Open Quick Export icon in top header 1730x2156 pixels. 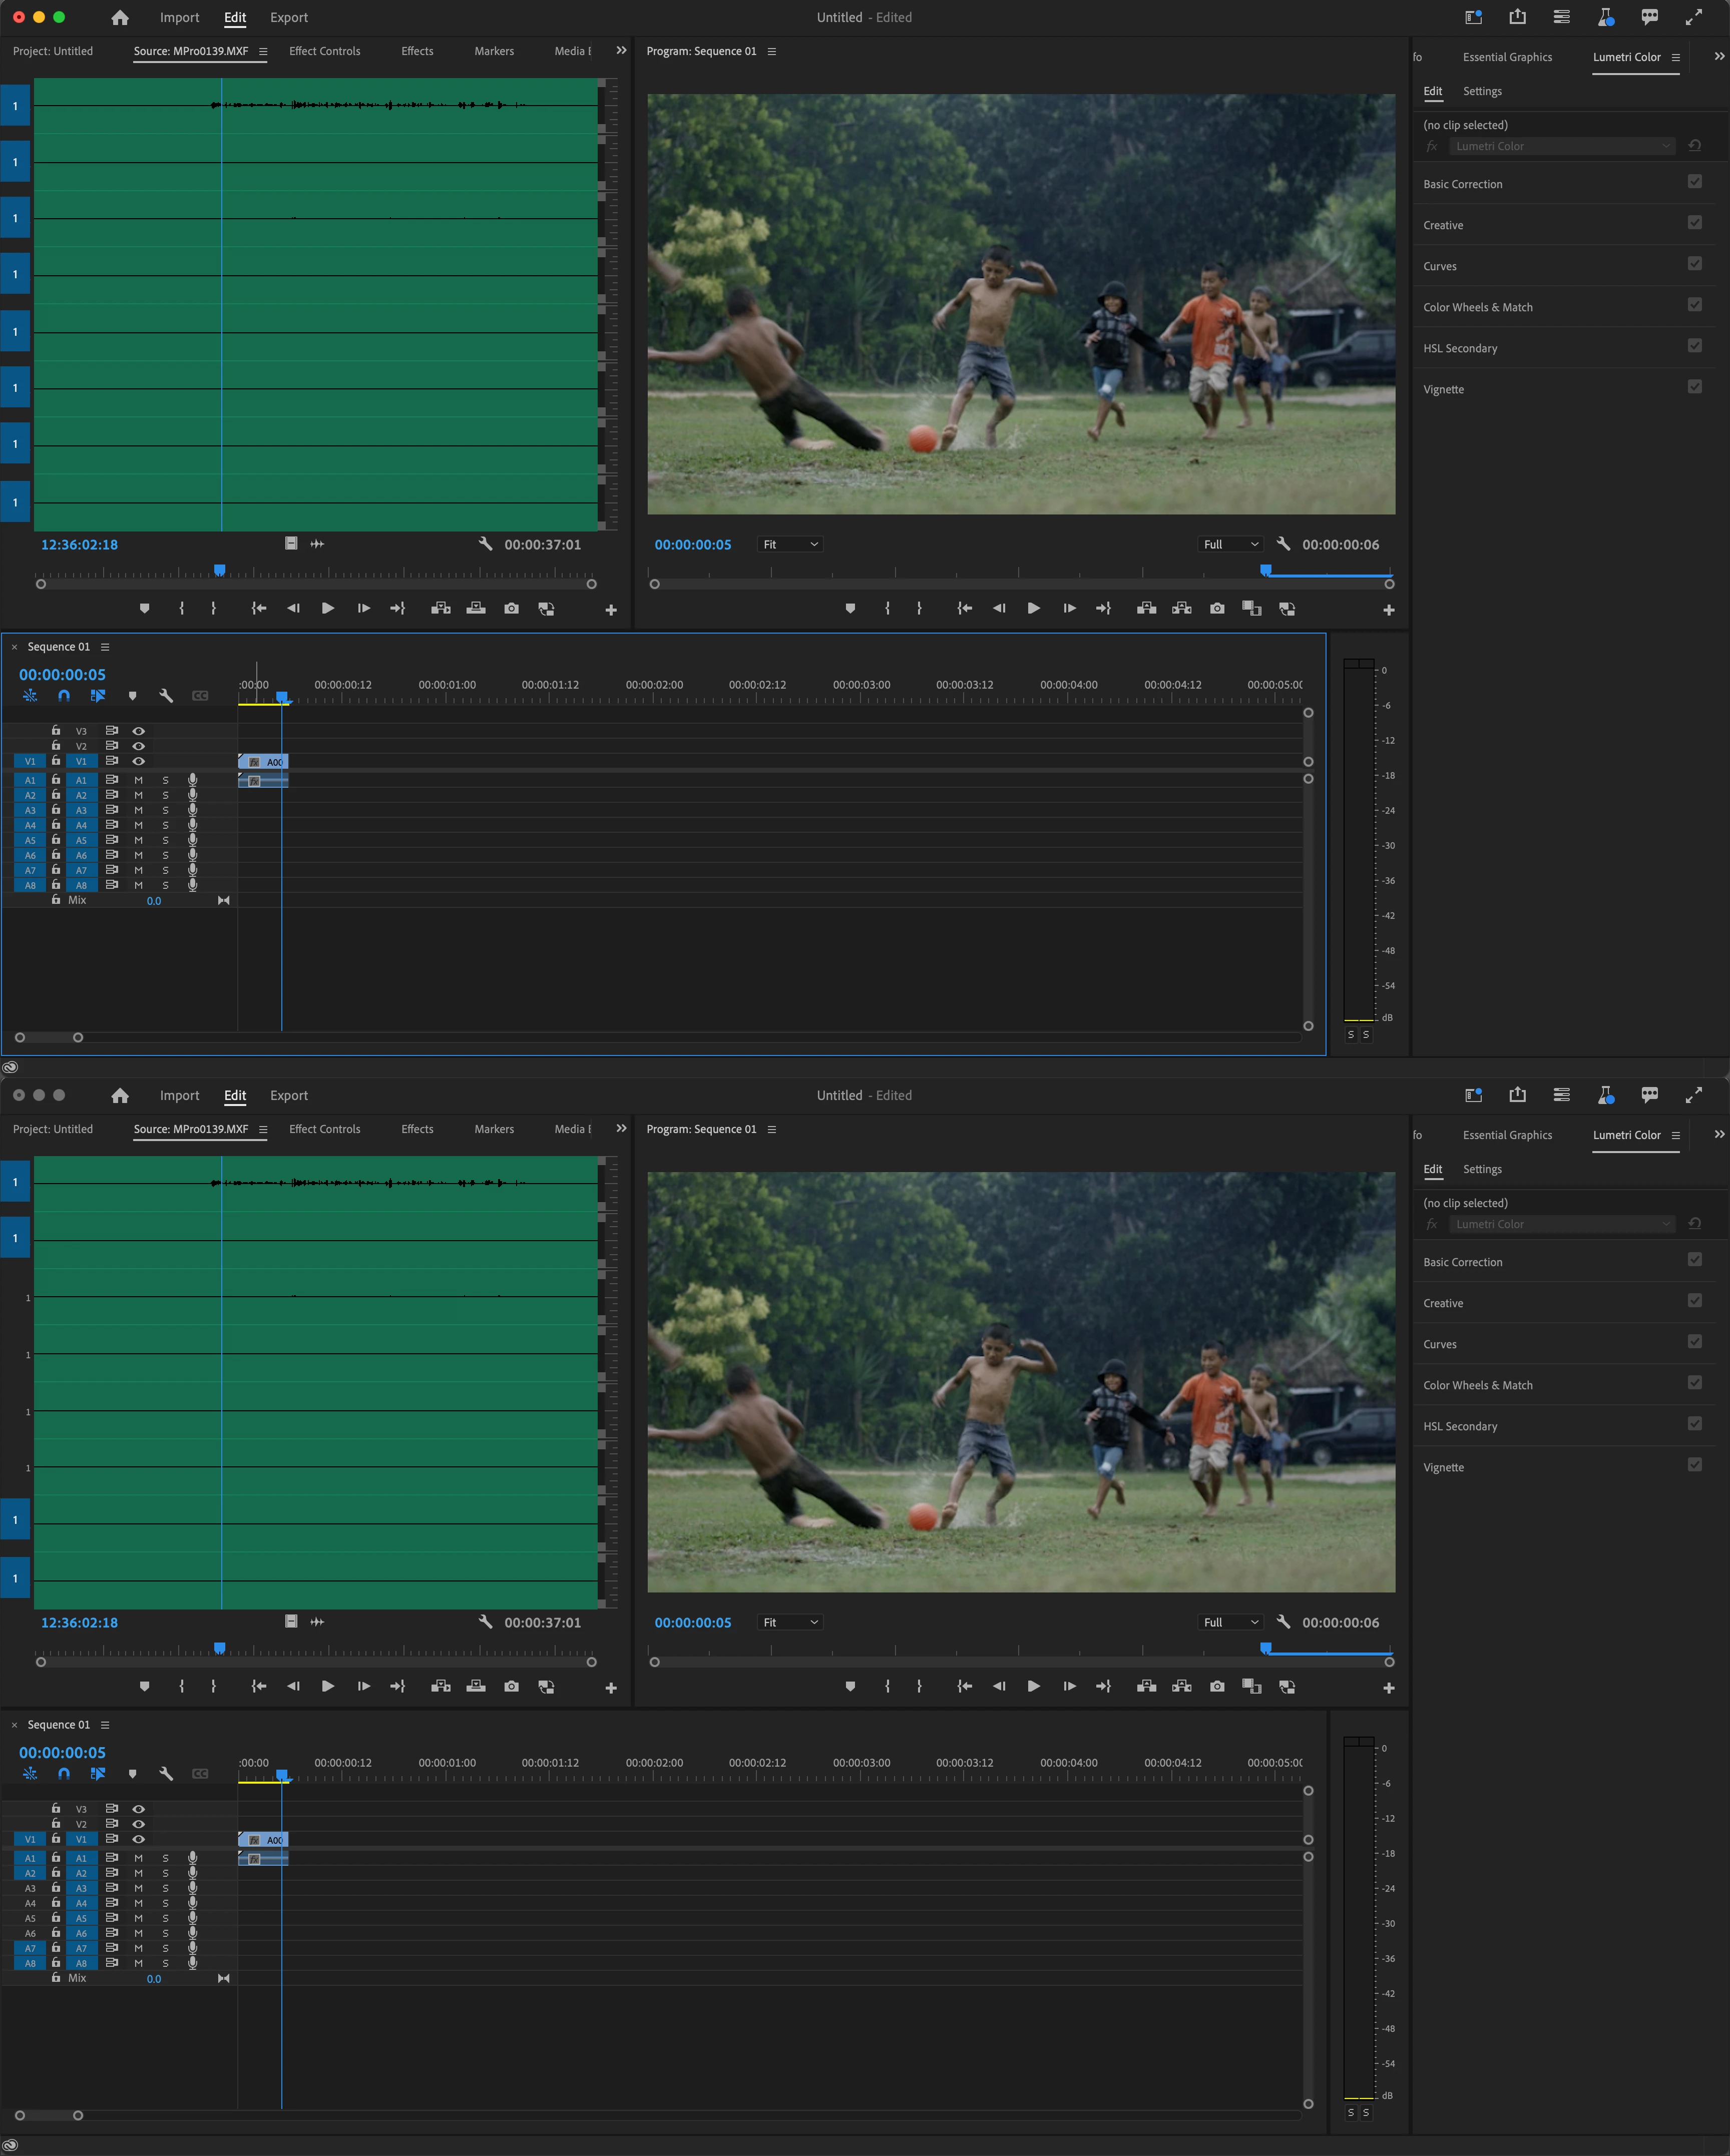(x=1517, y=17)
